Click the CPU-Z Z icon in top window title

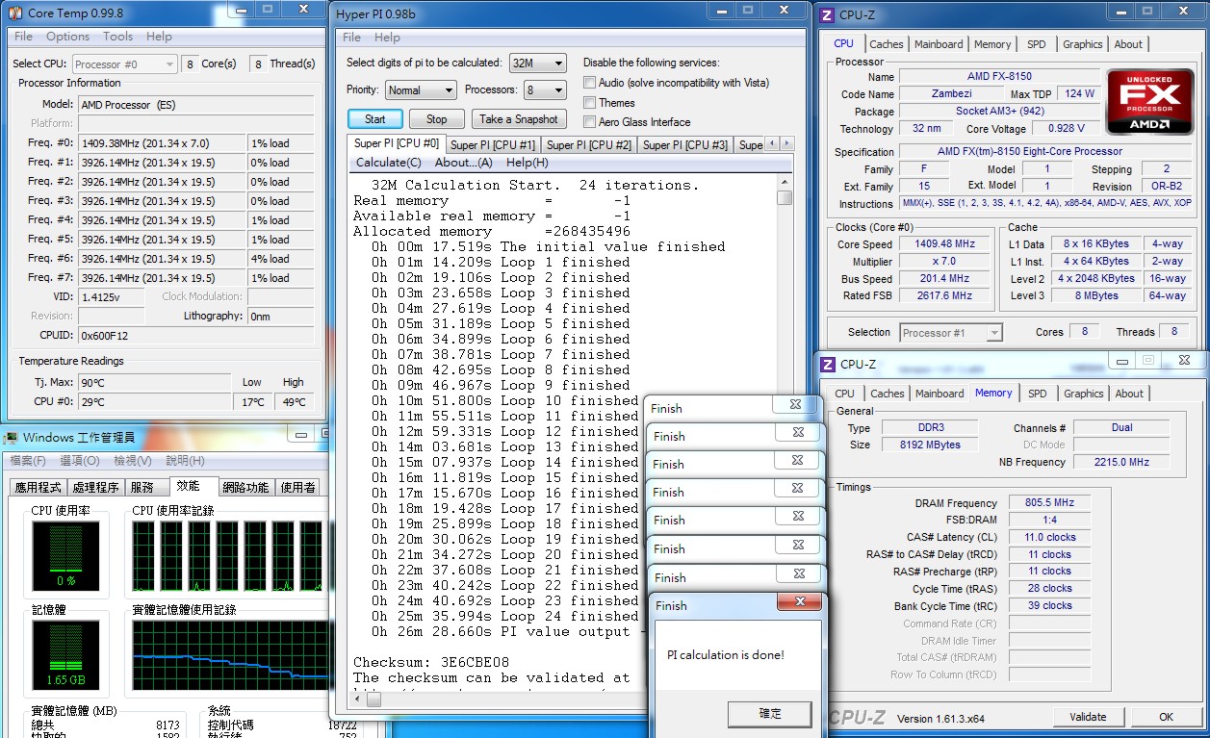826,14
